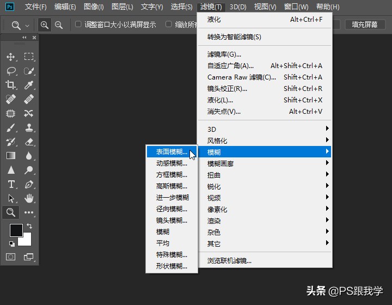Choose 表面模糊... from blur submenu
Viewport: 392px width, 305px height.
[x=172, y=152]
